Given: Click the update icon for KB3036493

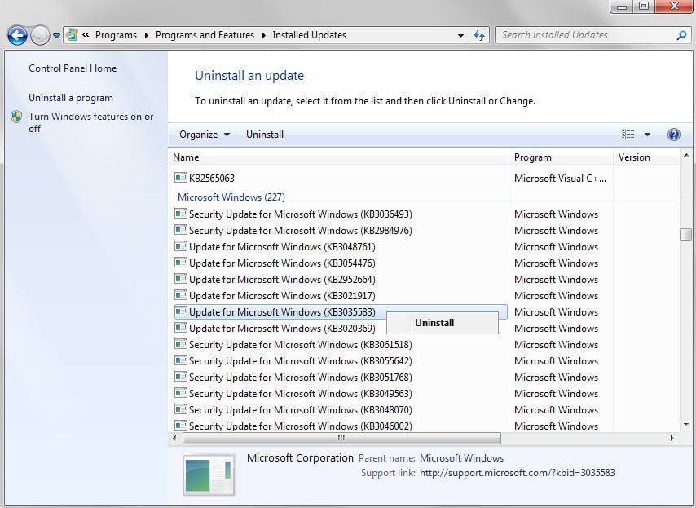Looking at the screenshot, I should click(x=180, y=214).
